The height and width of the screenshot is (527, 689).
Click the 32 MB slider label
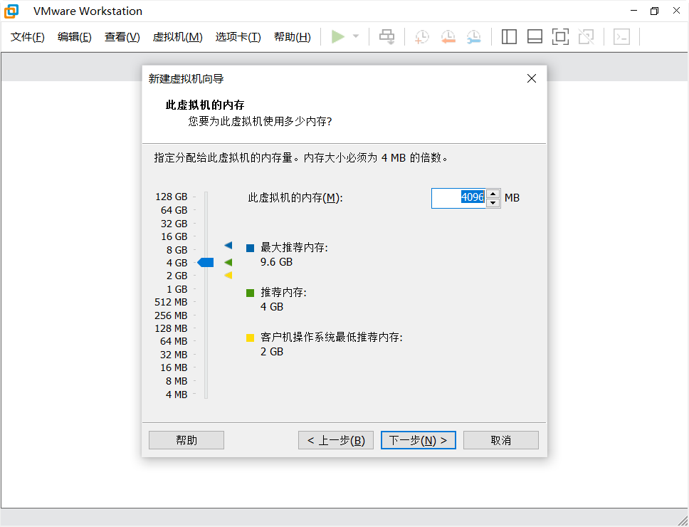pyautogui.click(x=174, y=354)
